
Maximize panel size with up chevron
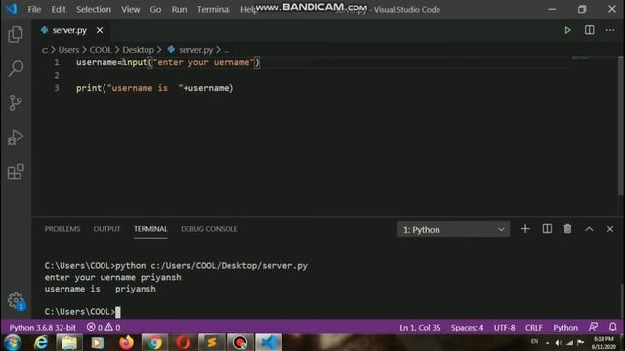(x=589, y=229)
